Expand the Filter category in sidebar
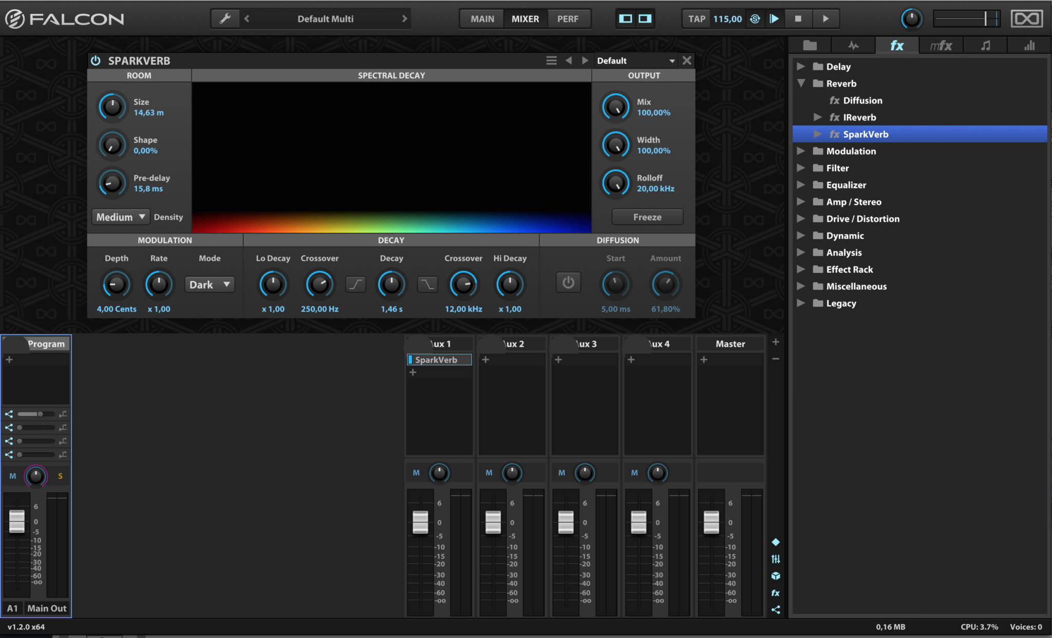This screenshot has width=1052, height=638. [802, 167]
